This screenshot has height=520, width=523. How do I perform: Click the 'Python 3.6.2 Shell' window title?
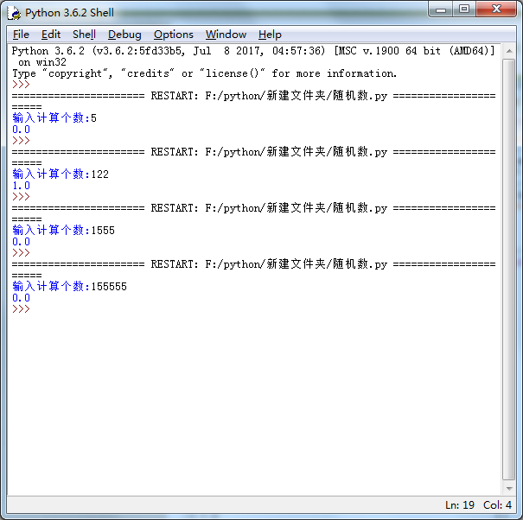(x=69, y=13)
